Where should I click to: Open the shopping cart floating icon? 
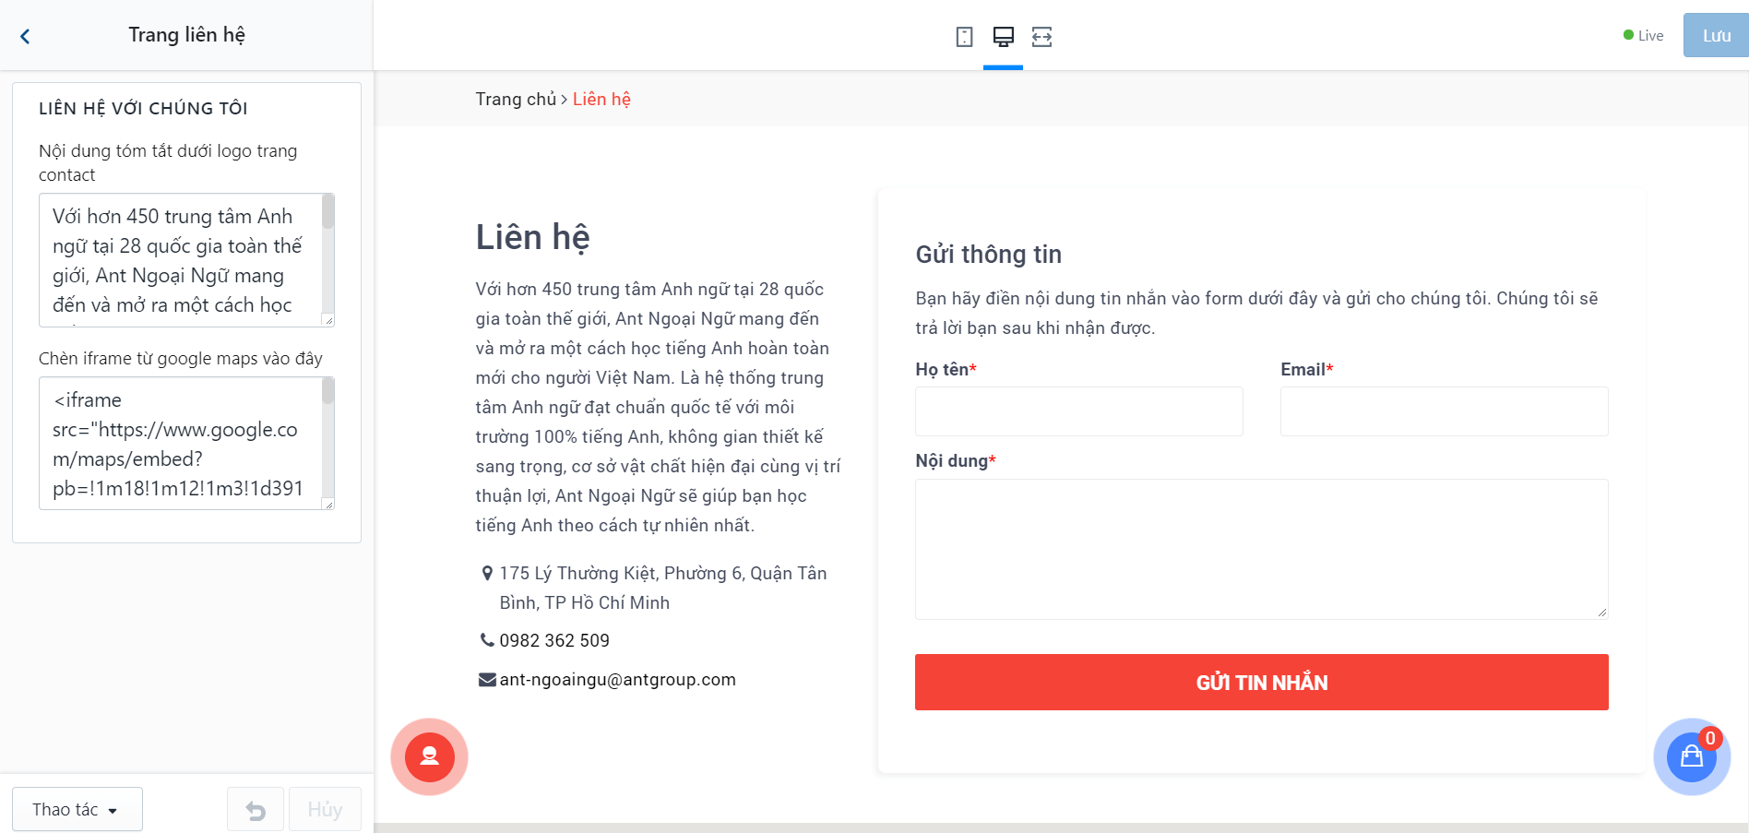(x=1692, y=756)
